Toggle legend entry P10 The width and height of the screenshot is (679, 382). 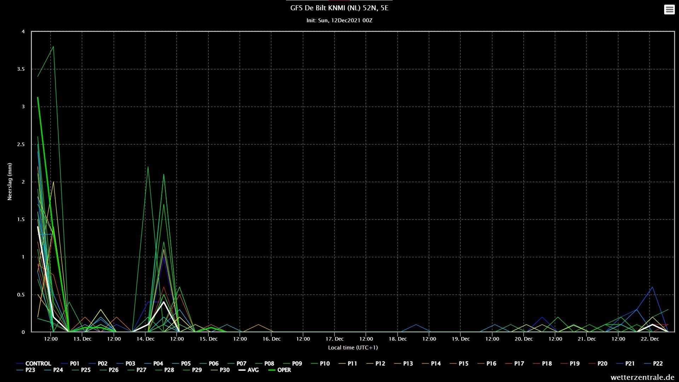tap(320, 364)
